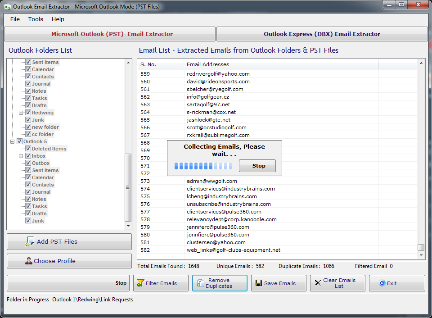432x318 pixels.
Task: Uncheck the new folder checkbox
Action: [28, 127]
